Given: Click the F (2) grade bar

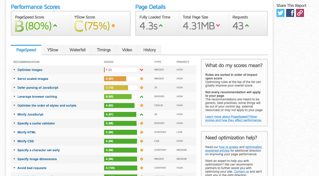Looking at the screenshot, I should click(120, 70).
